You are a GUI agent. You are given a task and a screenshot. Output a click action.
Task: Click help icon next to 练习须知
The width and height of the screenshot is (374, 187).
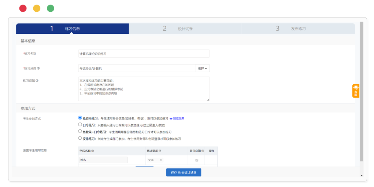(x=37, y=81)
